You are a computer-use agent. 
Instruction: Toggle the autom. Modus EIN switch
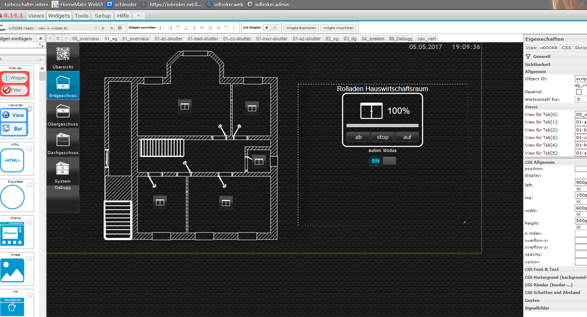coord(382,161)
